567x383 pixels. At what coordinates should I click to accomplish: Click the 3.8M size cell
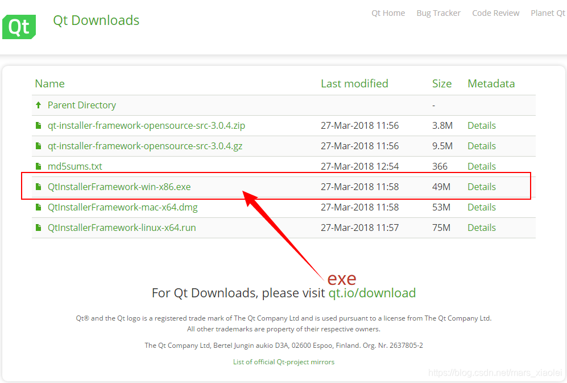click(x=442, y=125)
